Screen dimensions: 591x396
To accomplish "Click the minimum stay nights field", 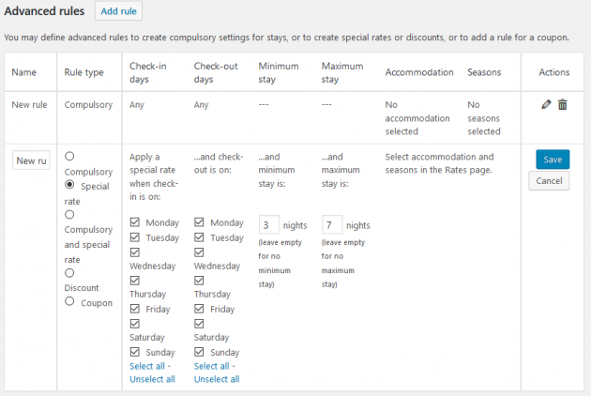I will [268, 225].
